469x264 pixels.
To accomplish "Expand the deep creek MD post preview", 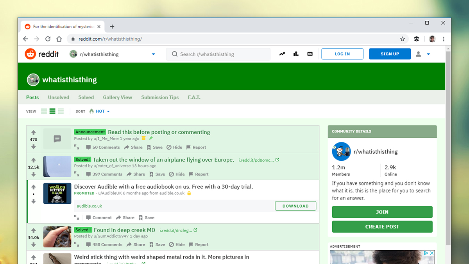I will pos(77,244).
